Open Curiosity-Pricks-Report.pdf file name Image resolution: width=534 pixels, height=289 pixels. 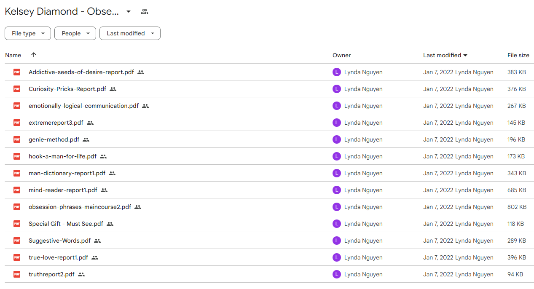67,89
